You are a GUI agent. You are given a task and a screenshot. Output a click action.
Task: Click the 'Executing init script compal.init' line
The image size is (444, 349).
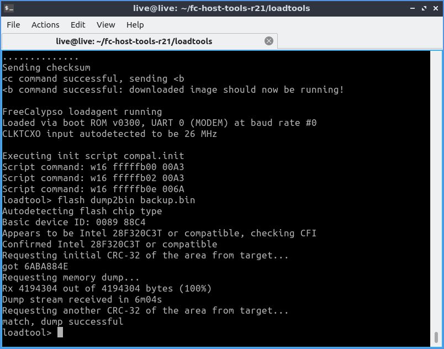tap(93, 156)
